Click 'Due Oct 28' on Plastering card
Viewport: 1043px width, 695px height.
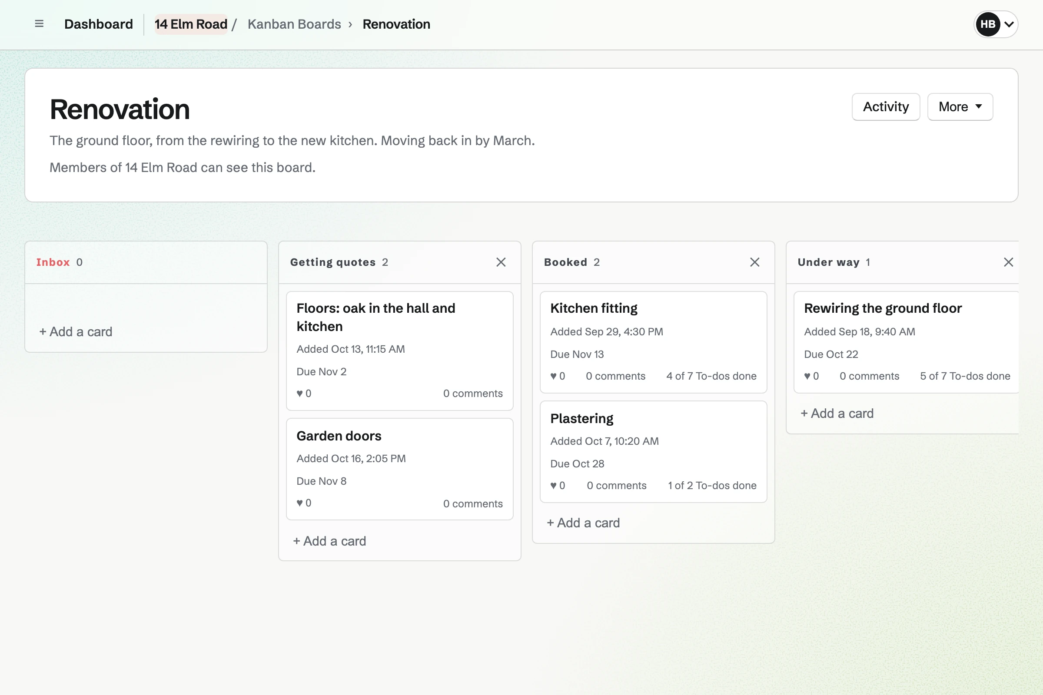coord(577,463)
